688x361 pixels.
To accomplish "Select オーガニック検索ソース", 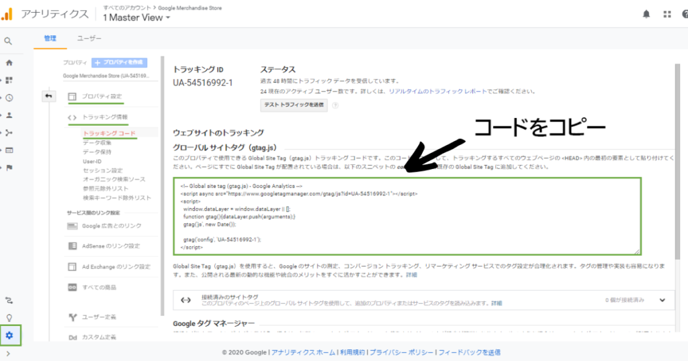I will [114, 180].
